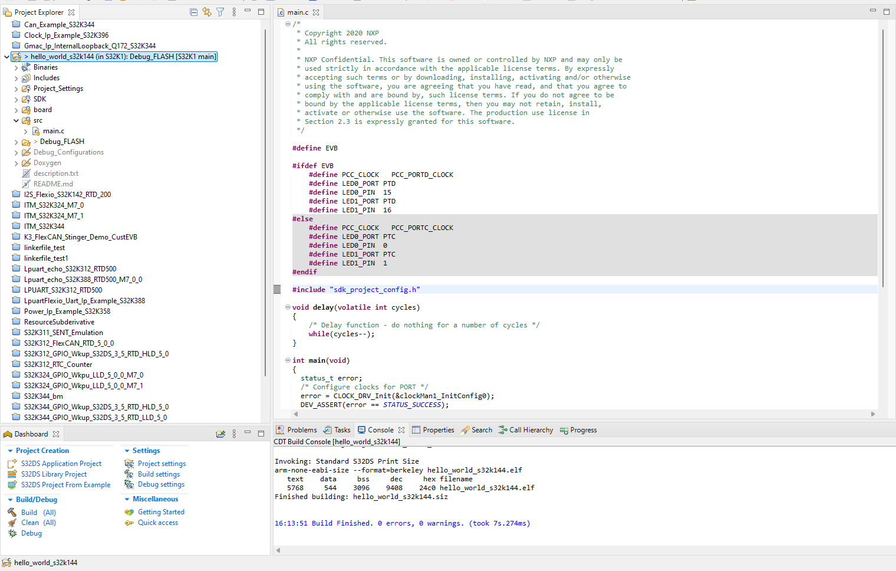Close the Console tab
Viewport: 896px width, 571px height.
coord(401,430)
